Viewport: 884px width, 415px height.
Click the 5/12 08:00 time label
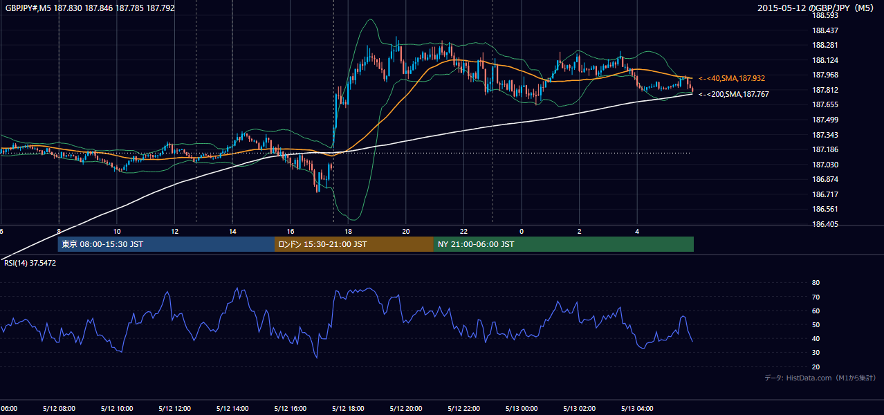(x=59, y=409)
